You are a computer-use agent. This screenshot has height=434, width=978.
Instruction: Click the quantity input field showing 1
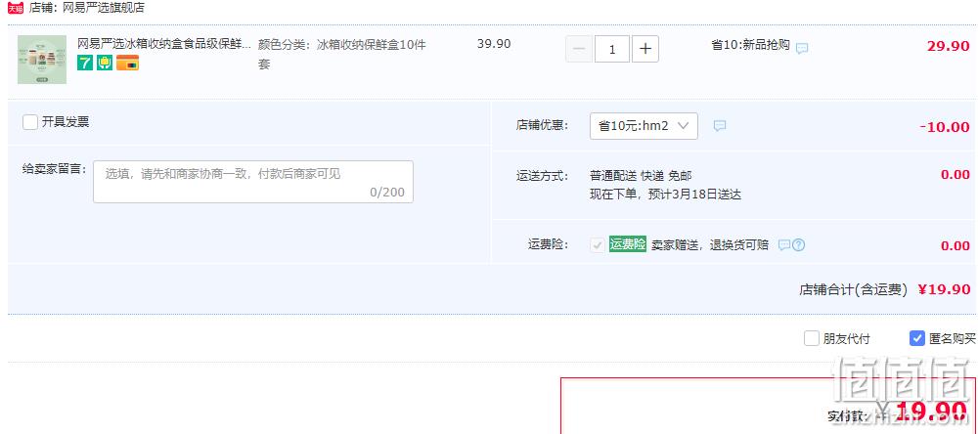point(612,49)
